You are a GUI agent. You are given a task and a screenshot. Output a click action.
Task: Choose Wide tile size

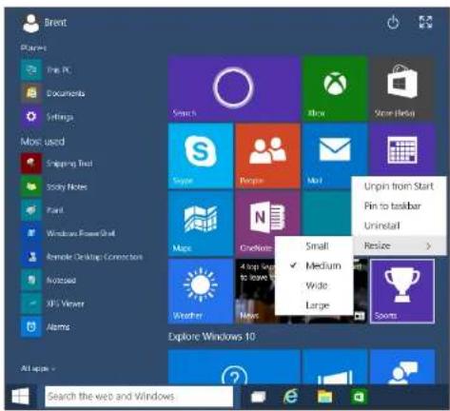pos(314,285)
